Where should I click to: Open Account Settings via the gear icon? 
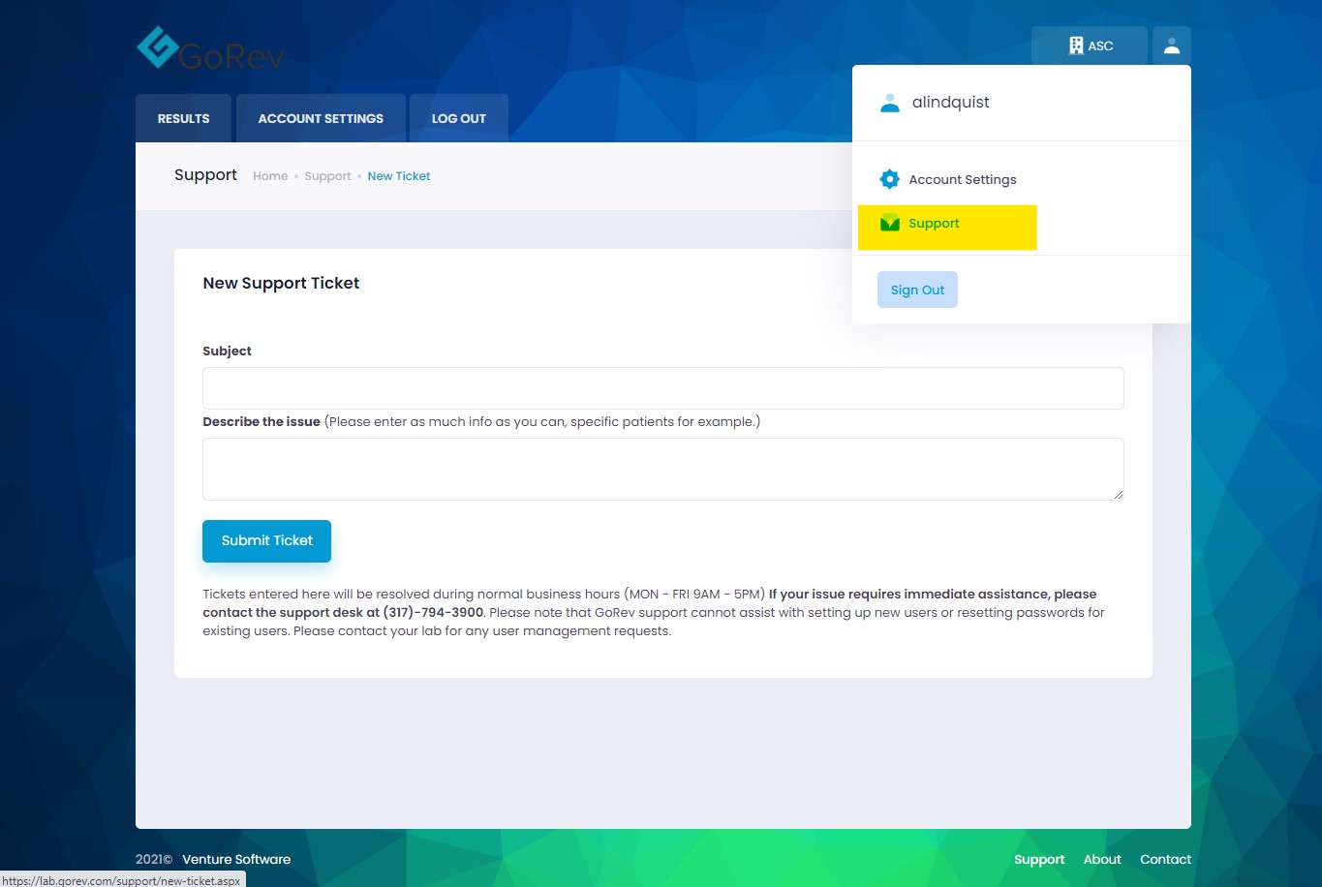pos(889,179)
